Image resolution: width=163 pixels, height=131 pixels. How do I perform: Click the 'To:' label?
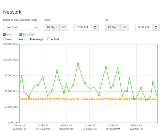pyautogui.click(x=107, y=20)
